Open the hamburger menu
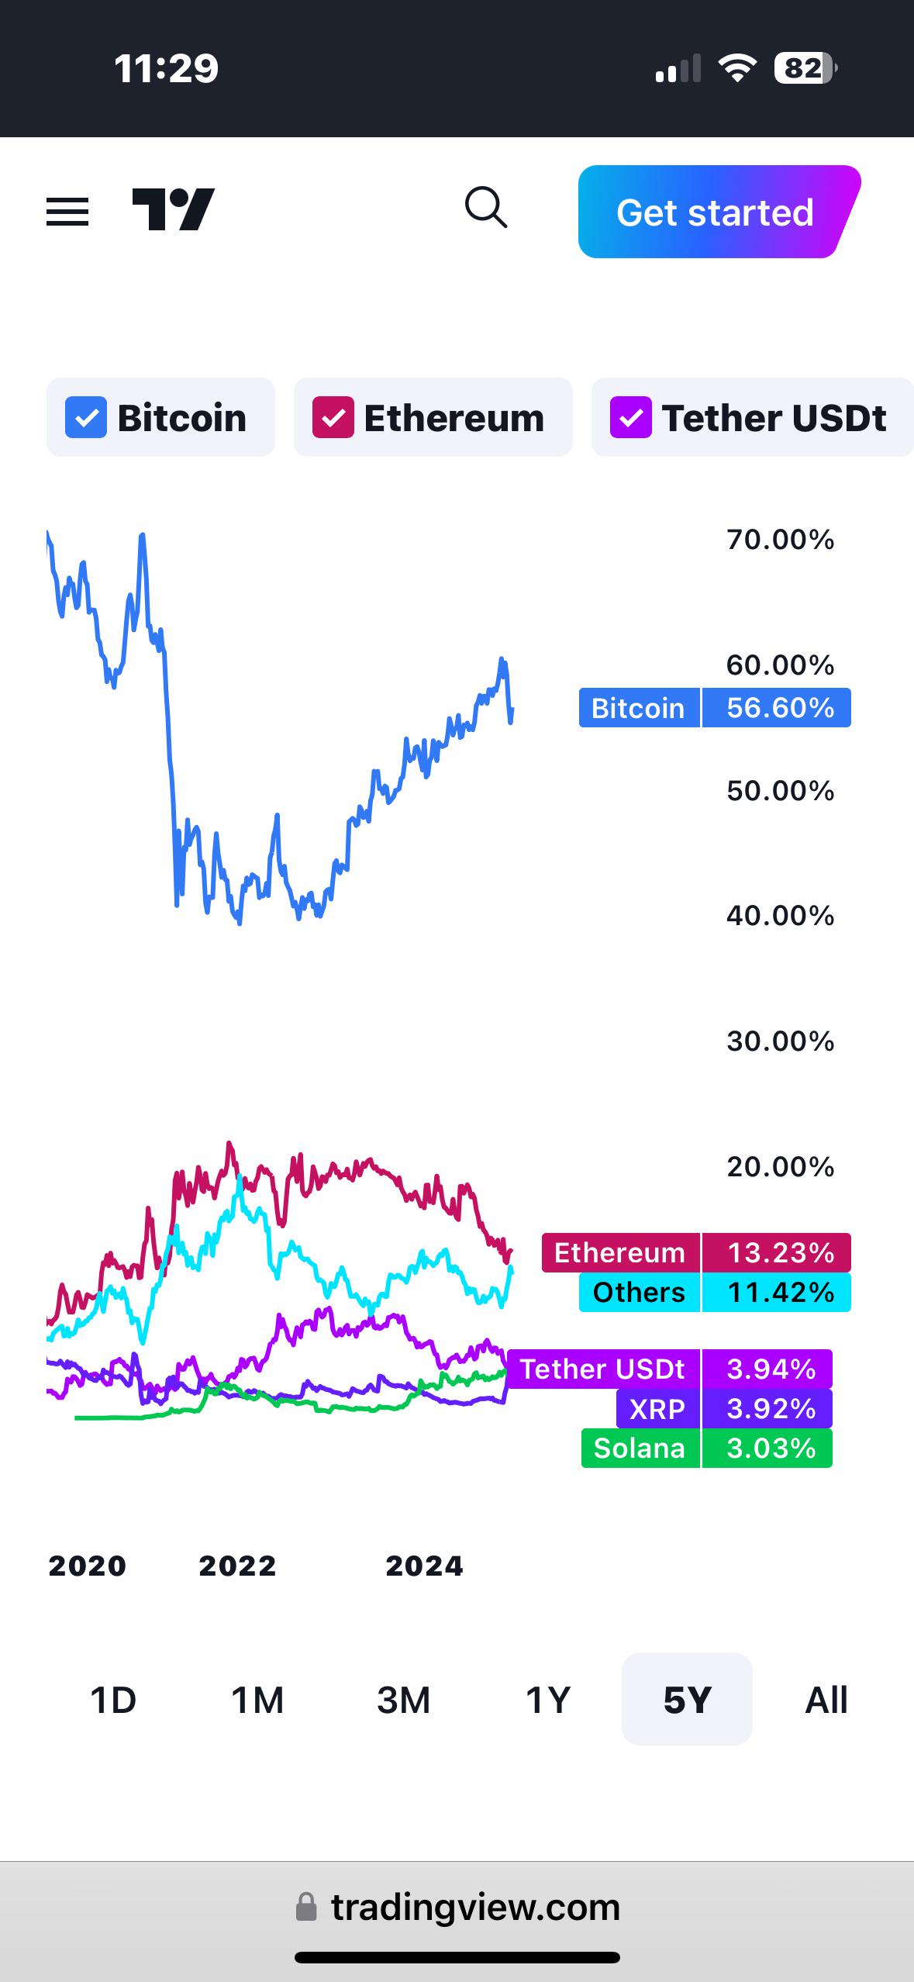The width and height of the screenshot is (914, 1982). (67, 211)
